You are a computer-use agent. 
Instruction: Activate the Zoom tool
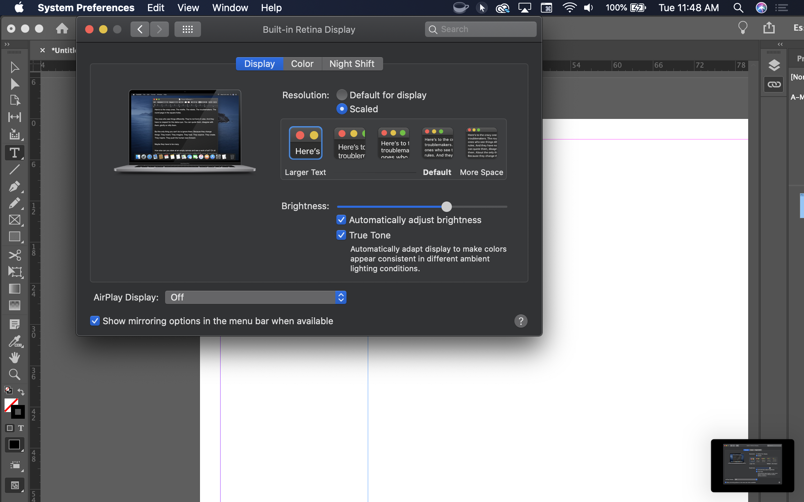pos(15,374)
